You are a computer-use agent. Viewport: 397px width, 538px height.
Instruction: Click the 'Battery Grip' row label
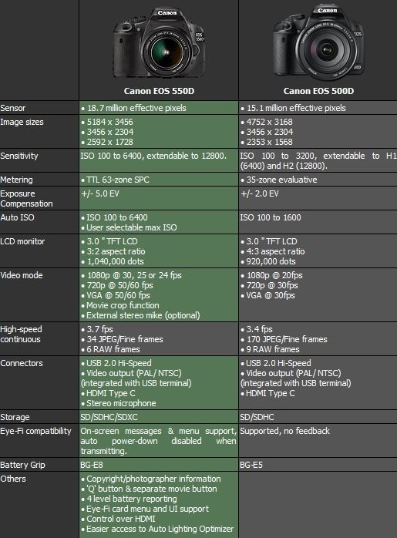tap(22, 465)
